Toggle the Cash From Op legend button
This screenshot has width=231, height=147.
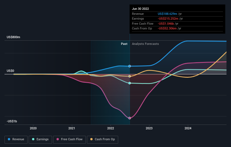102,139
